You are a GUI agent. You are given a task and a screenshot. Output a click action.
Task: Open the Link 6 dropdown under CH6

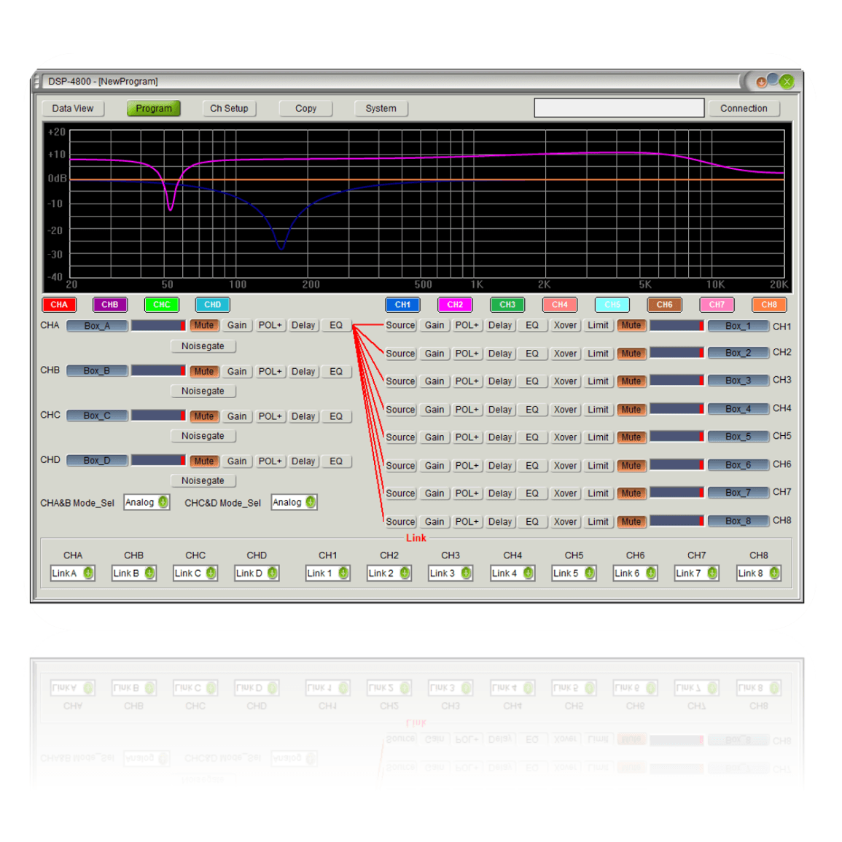point(635,573)
